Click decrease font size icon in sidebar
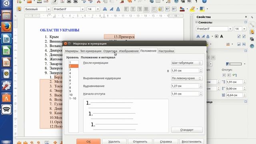Viewport: 256px width, 144px height. (x=244, y=36)
